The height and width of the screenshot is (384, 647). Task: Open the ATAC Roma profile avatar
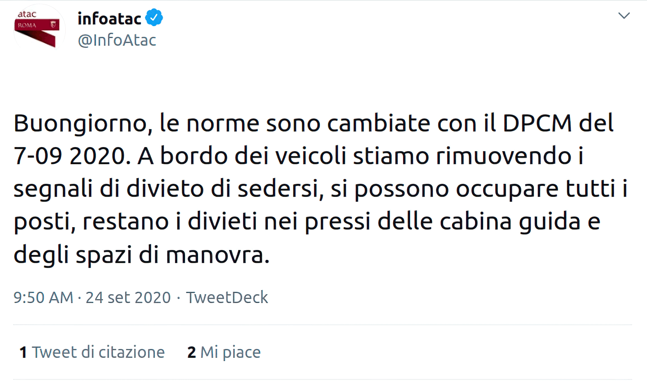pos(39,29)
